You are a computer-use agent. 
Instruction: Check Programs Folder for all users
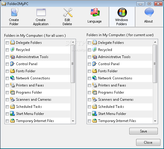(x=7, y=92)
